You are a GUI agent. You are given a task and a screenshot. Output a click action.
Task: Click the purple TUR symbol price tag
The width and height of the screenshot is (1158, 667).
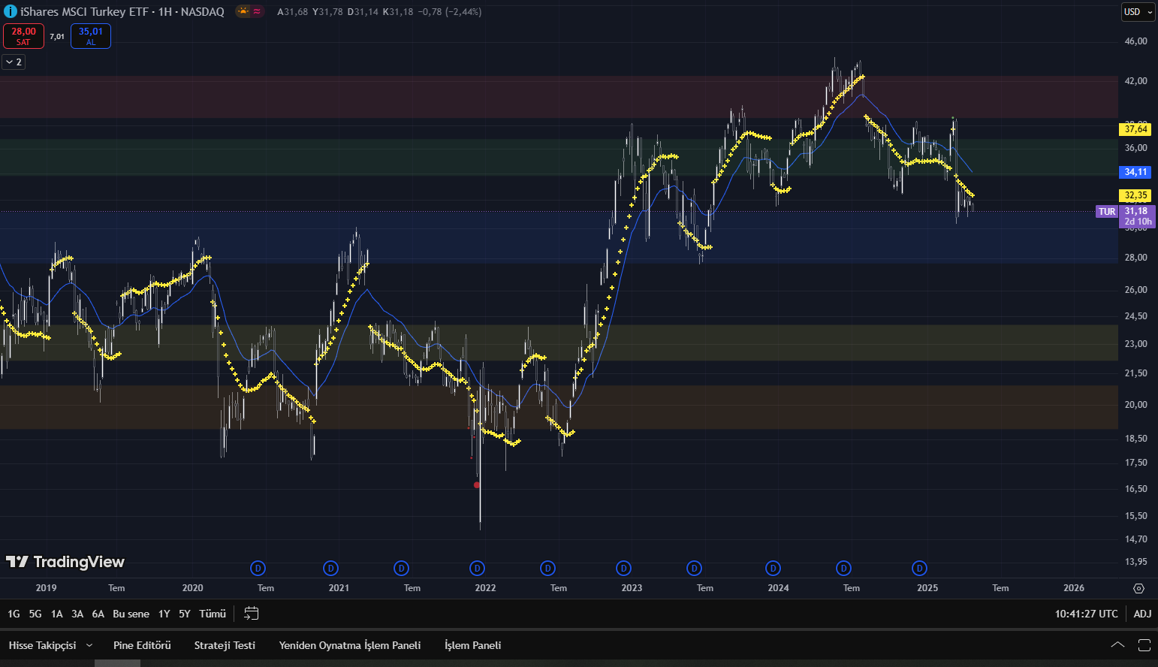click(x=1107, y=212)
